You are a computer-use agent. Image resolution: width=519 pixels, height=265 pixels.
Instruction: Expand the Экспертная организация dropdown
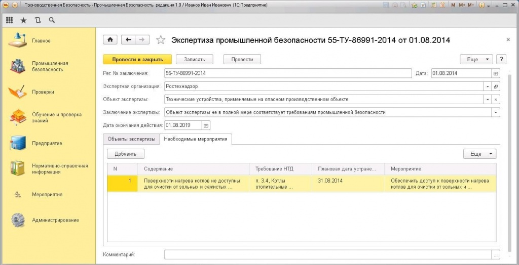(x=487, y=86)
